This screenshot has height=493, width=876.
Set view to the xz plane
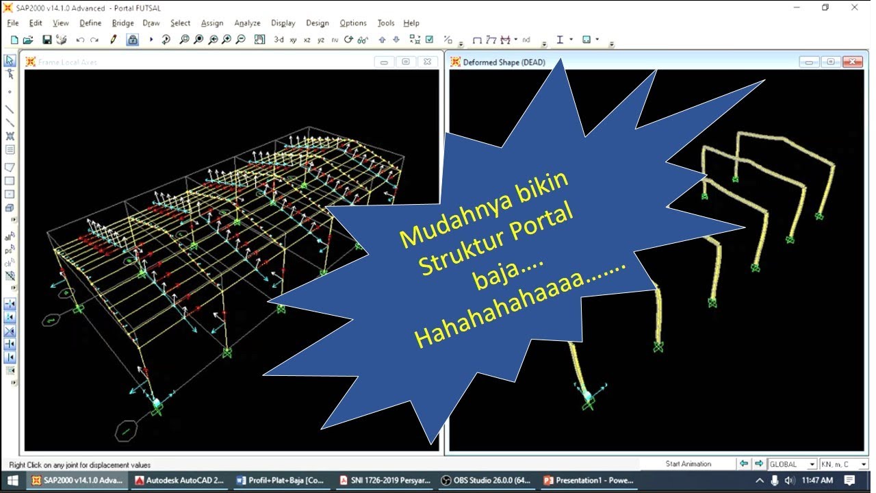click(x=307, y=40)
